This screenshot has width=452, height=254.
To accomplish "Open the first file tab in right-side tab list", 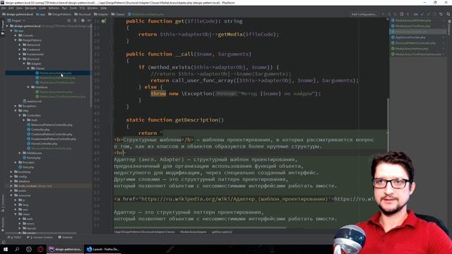I will click(413, 20).
